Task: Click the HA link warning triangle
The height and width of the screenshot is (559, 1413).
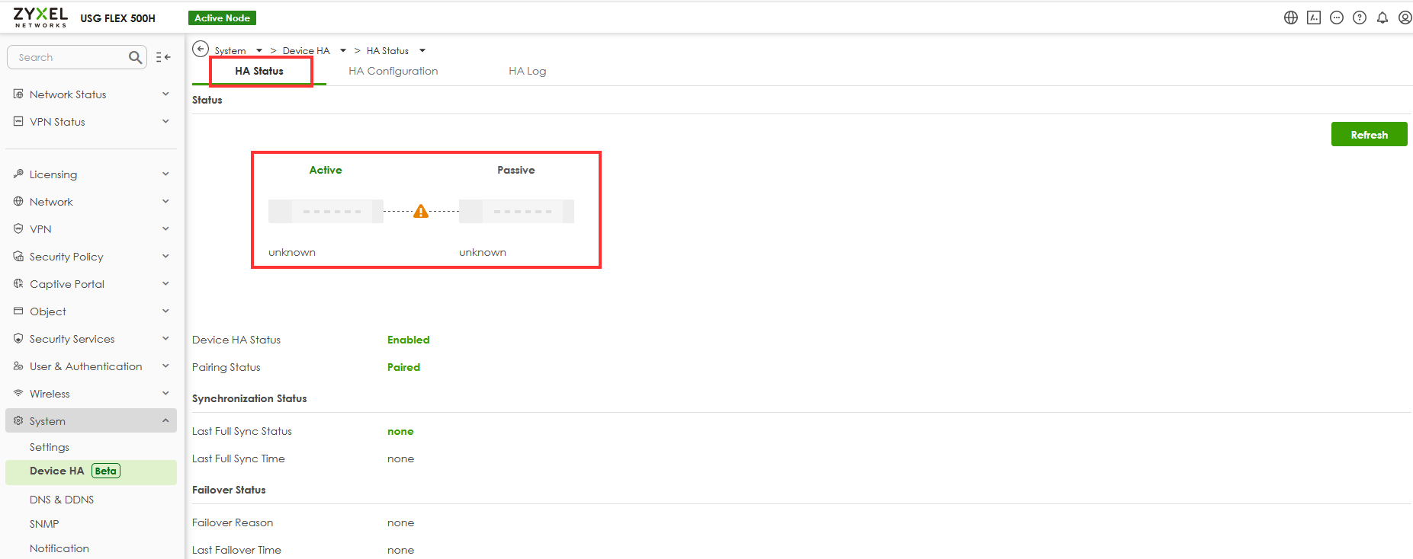Action: [x=421, y=212]
